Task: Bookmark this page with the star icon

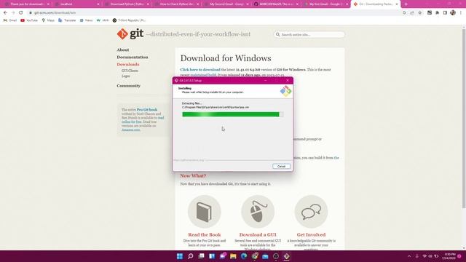Action: coord(420,13)
